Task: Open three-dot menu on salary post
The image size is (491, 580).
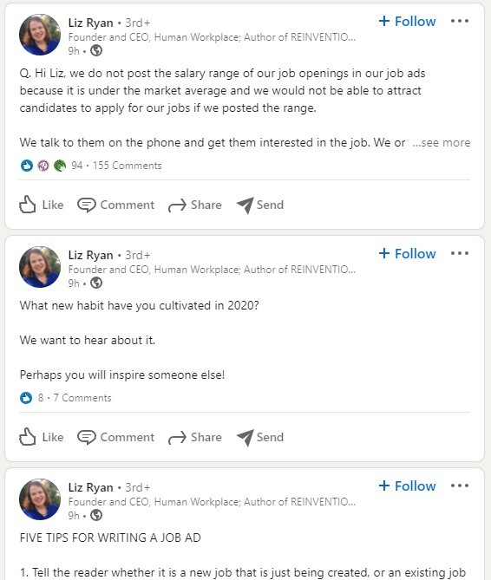Action: pos(460,21)
